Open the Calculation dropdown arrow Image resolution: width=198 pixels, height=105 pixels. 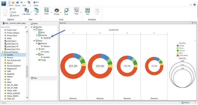pos(31,12)
